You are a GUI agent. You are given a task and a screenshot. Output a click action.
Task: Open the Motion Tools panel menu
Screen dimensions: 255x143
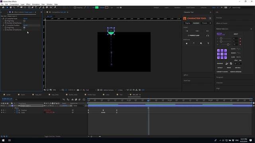(251, 29)
